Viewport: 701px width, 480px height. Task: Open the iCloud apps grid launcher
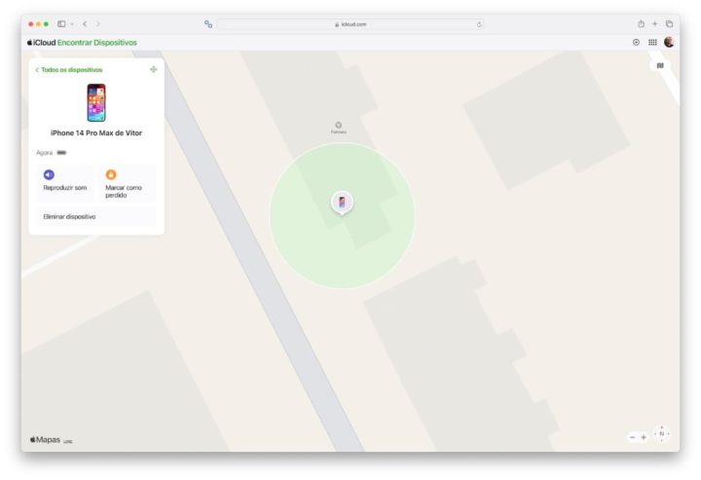(x=652, y=43)
